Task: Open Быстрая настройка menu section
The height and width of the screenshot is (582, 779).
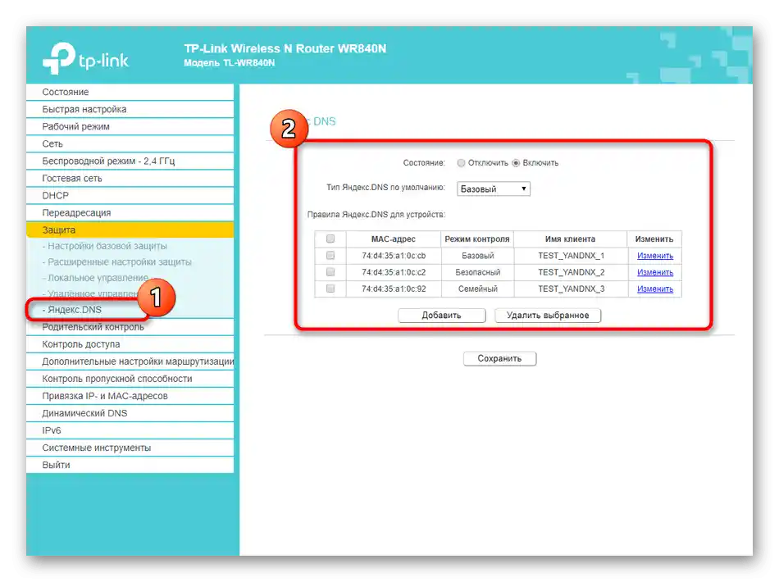Action: coord(130,109)
